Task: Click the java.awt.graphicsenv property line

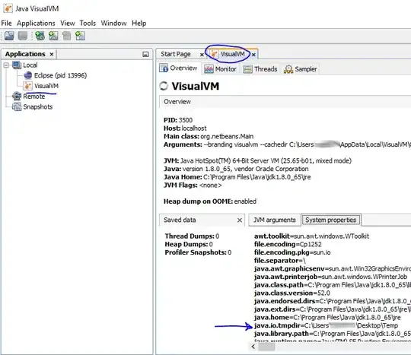Action: click(x=333, y=268)
